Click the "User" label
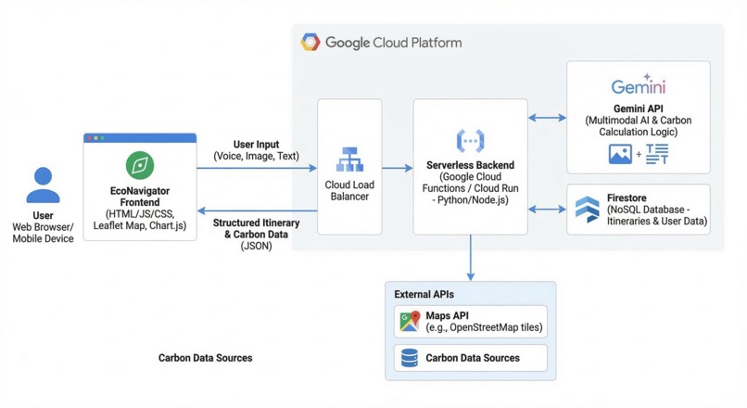Image resolution: width=747 pixels, height=408 pixels. click(43, 215)
